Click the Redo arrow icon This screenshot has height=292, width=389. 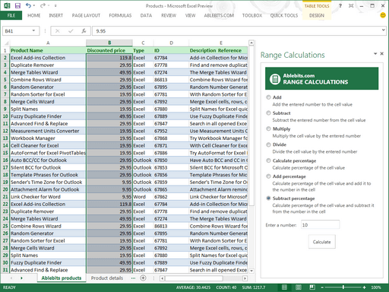[x=43, y=5]
